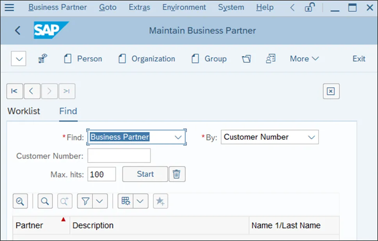Go to first record navigation button
This screenshot has width=378, height=241.
15,91
